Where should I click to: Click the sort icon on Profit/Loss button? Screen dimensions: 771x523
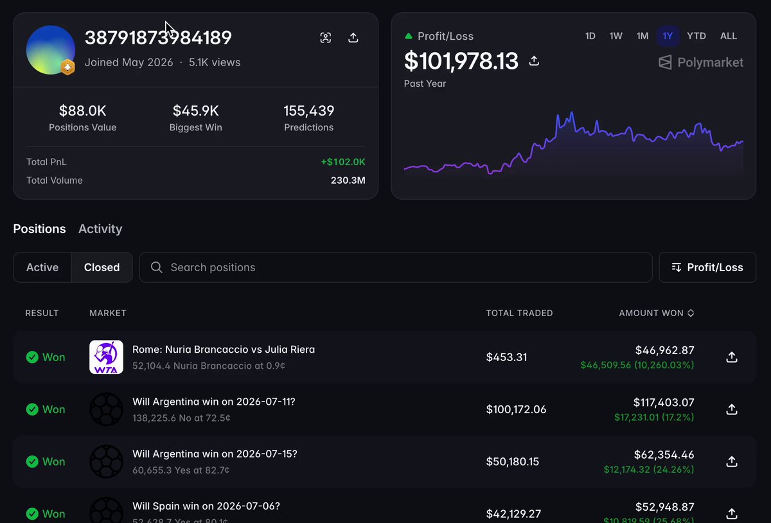tap(676, 267)
